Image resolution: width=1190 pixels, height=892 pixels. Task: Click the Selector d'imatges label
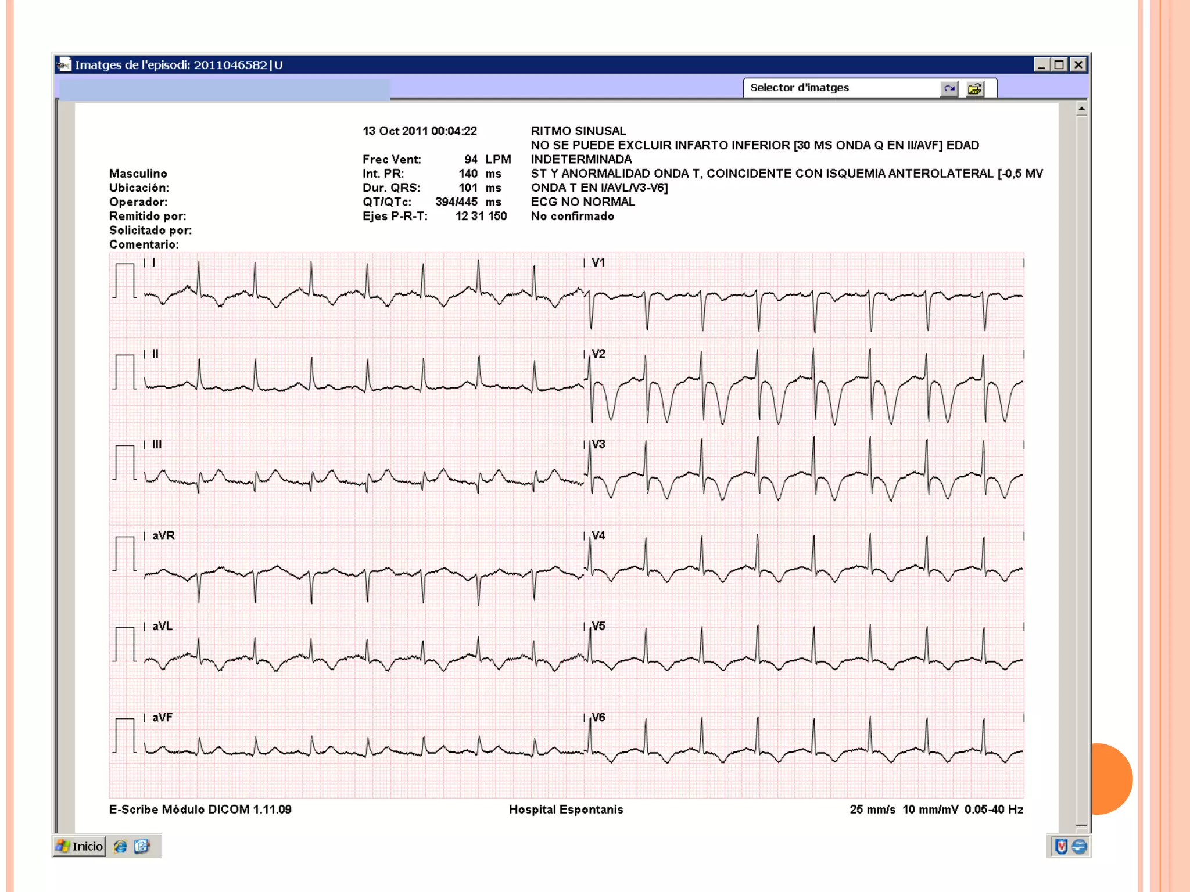tap(799, 88)
